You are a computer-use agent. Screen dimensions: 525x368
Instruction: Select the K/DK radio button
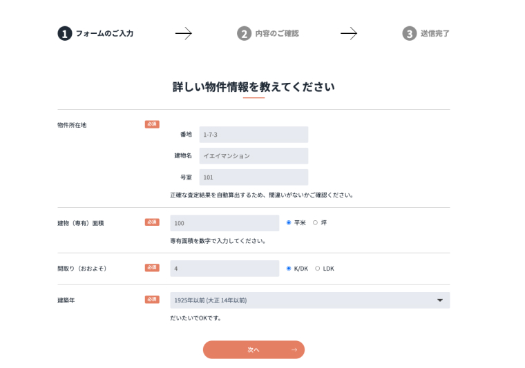289,269
